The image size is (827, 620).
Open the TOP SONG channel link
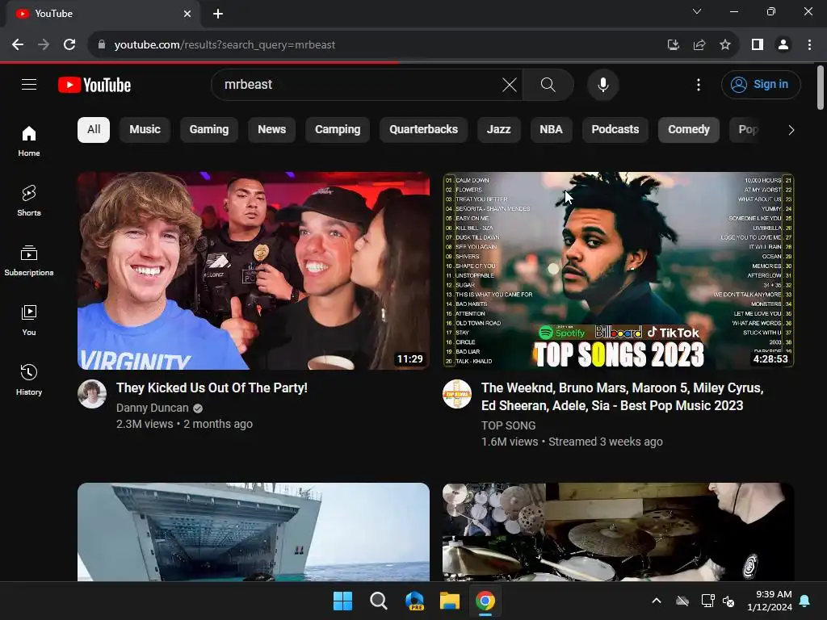point(508,425)
